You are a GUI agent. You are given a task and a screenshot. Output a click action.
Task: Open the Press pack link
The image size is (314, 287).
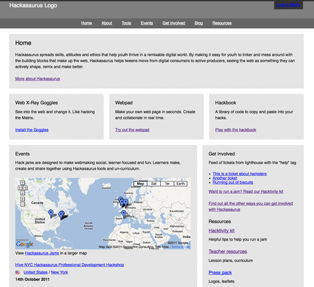click(x=220, y=273)
